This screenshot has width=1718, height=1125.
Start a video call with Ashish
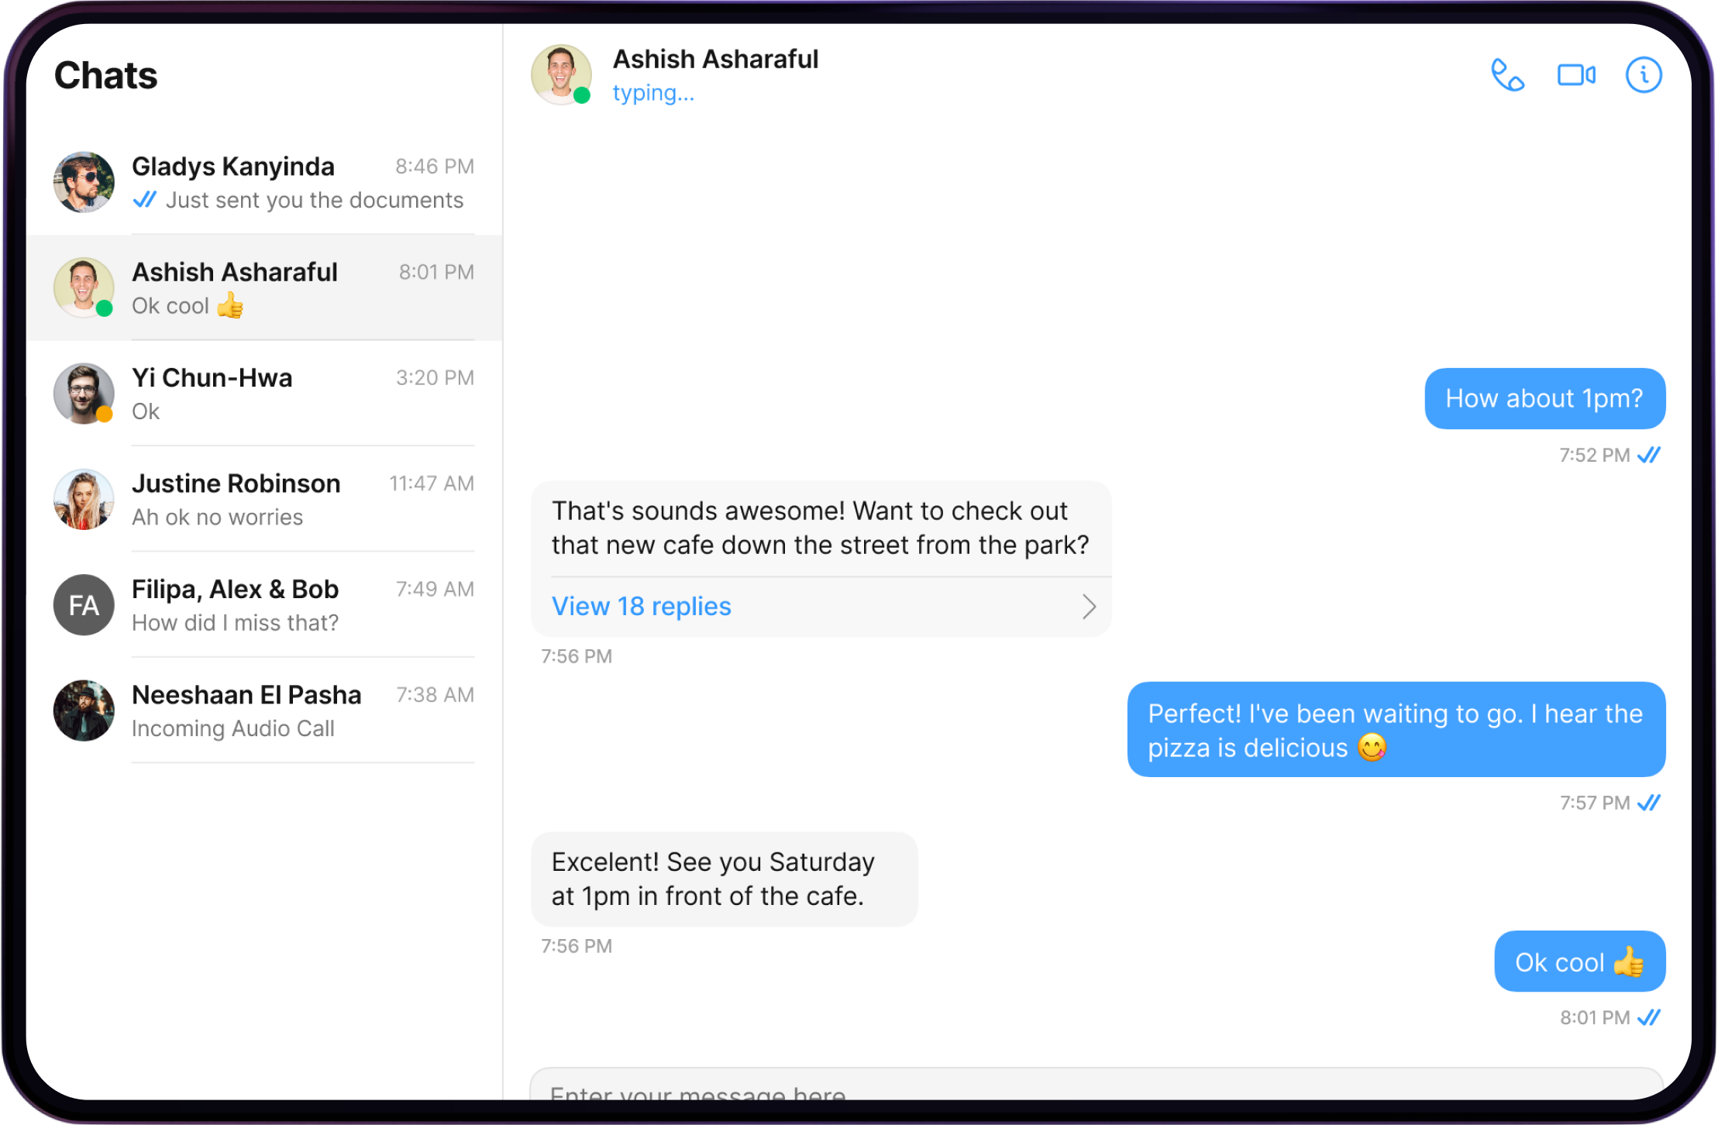[x=1576, y=75]
